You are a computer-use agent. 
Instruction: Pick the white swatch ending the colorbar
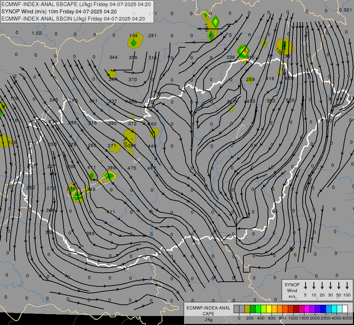(345, 309)
